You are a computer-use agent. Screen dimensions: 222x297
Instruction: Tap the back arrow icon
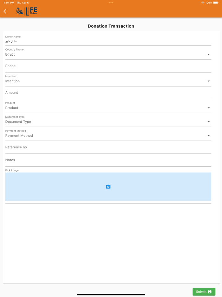pos(5,11)
